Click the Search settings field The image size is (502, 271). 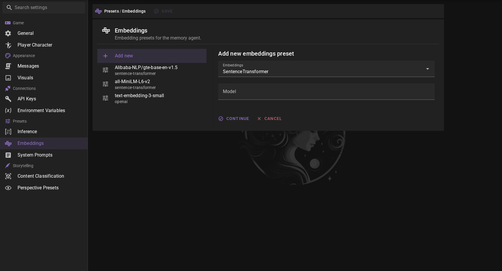coord(44,8)
